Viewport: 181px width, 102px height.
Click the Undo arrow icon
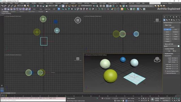2,6
